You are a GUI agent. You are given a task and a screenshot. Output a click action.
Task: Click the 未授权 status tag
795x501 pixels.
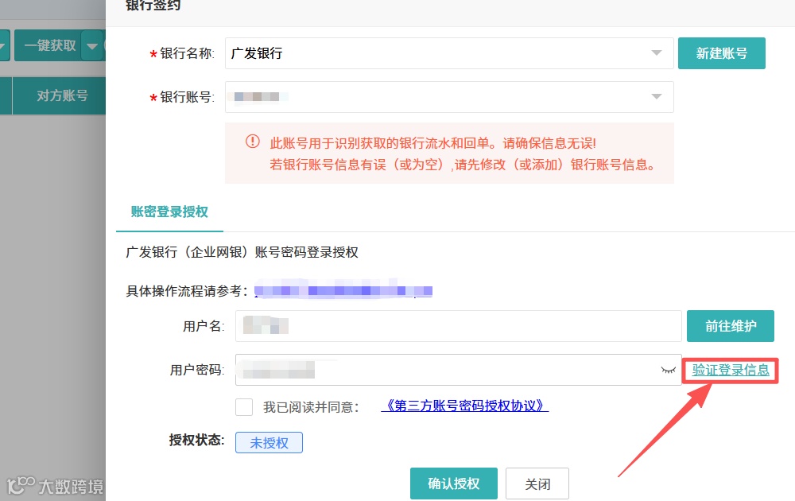click(269, 443)
